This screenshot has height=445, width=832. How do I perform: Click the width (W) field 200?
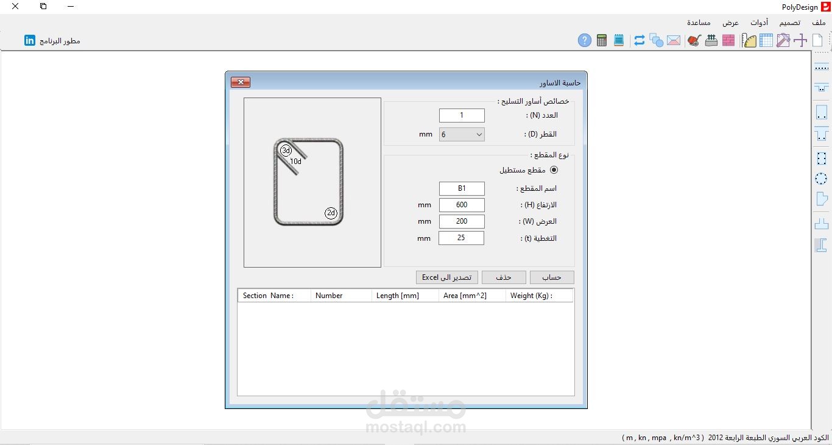[462, 221]
